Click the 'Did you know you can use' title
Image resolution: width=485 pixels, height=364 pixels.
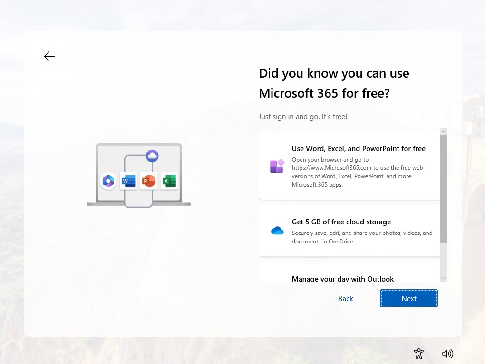pyautogui.click(x=334, y=73)
